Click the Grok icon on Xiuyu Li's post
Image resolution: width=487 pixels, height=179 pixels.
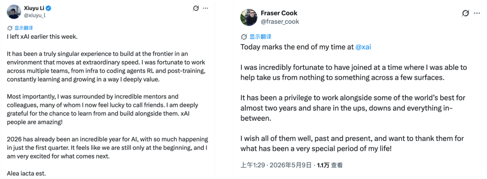click(196, 9)
